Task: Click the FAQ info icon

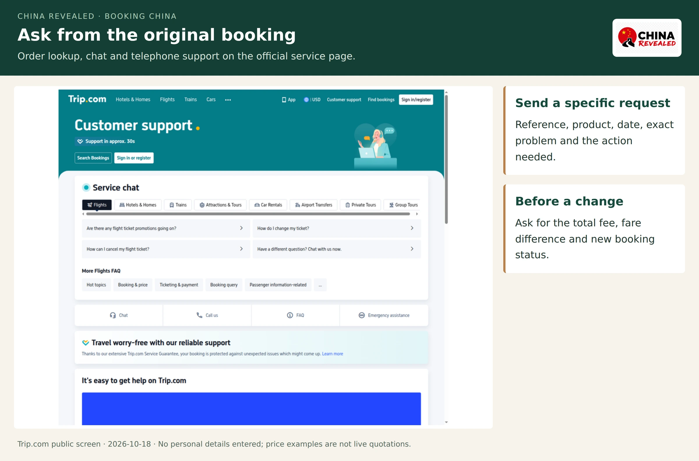Action: [x=290, y=315]
